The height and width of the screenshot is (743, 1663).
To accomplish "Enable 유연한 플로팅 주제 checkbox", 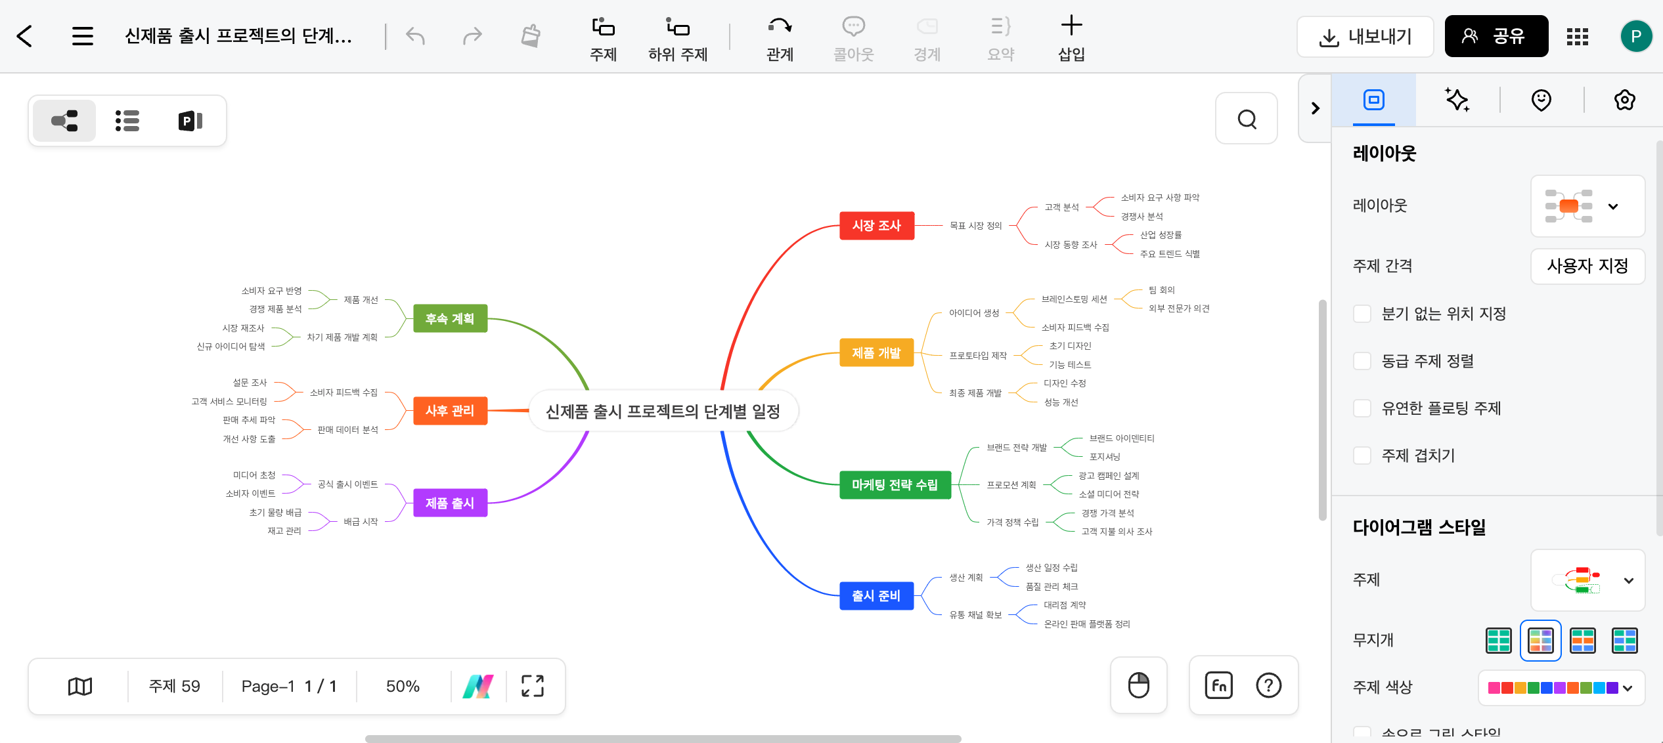I will tap(1362, 408).
